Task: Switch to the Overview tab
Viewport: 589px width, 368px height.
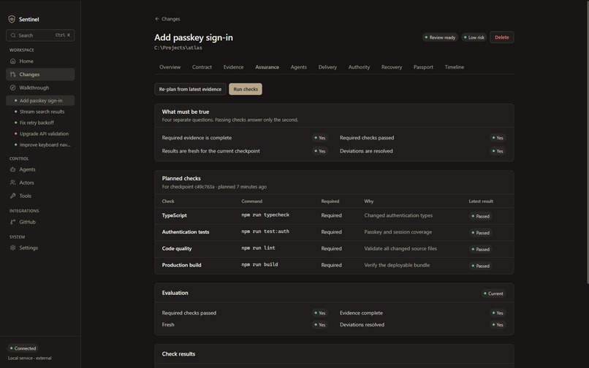Action: [170, 67]
